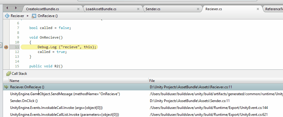This screenshot has height=117, width=283.
Task: Close the LoadAssetBundle.cs tab
Action: pos(138,9)
